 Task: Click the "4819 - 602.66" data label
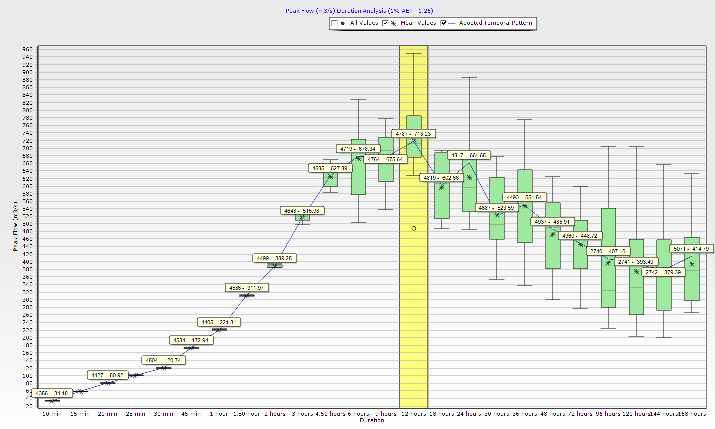[x=440, y=177]
